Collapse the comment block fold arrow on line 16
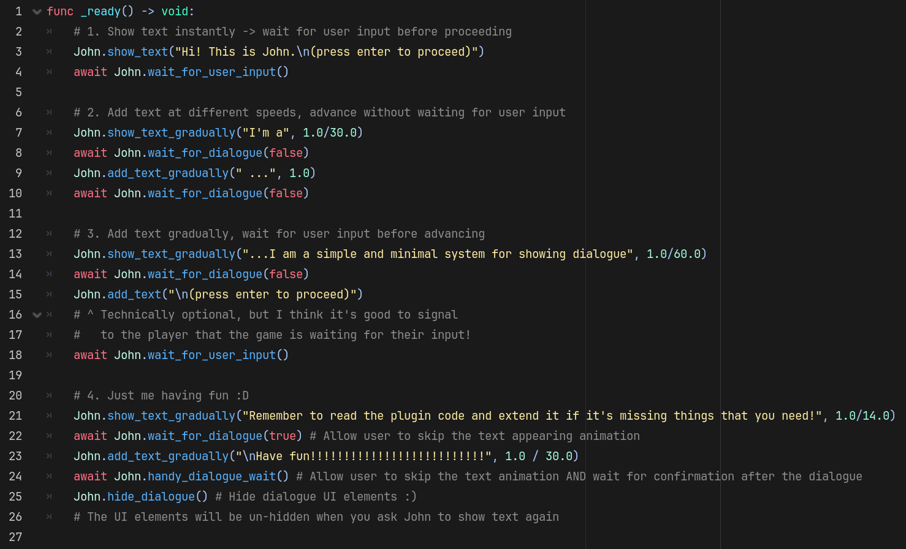Image resolution: width=906 pixels, height=549 pixels. (x=37, y=315)
